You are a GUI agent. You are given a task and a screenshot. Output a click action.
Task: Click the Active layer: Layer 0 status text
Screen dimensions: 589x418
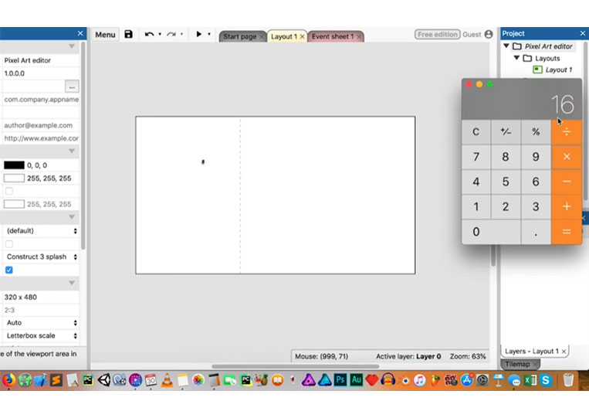pyautogui.click(x=408, y=356)
